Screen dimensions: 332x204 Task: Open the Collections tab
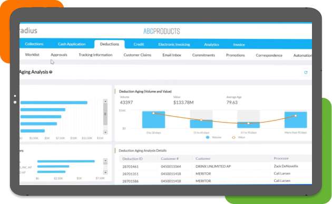click(x=34, y=44)
